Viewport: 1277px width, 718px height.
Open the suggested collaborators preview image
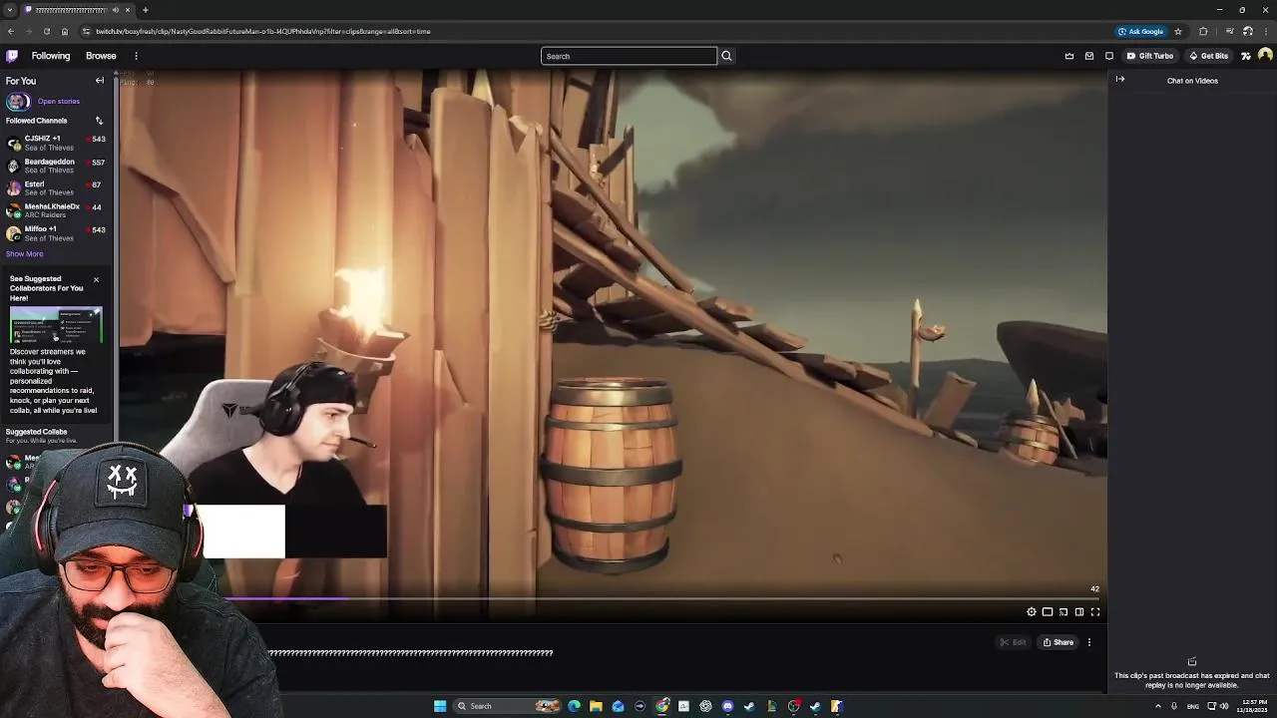(x=56, y=325)
